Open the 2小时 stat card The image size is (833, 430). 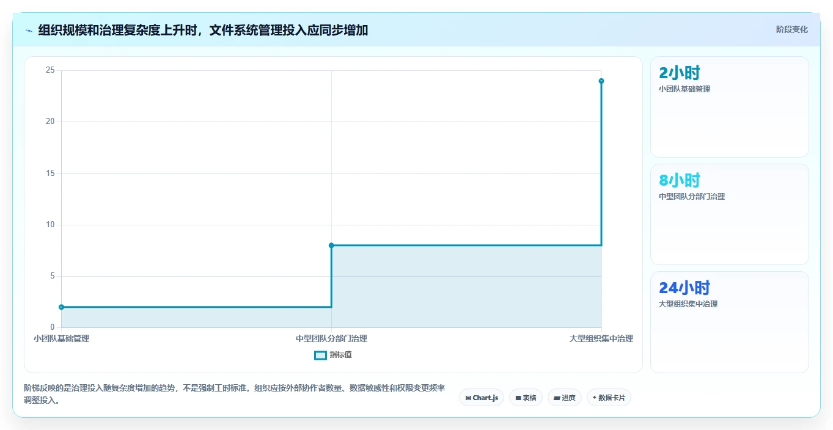[x=729, y=107]
